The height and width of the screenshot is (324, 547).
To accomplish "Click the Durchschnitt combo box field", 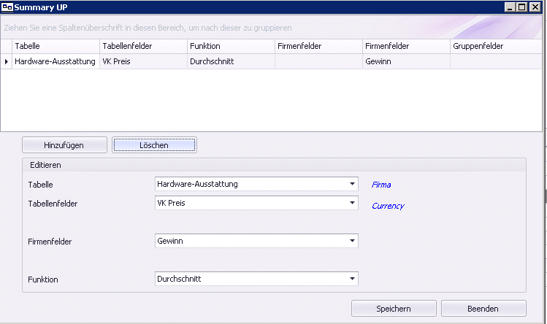I will [256, 279].
